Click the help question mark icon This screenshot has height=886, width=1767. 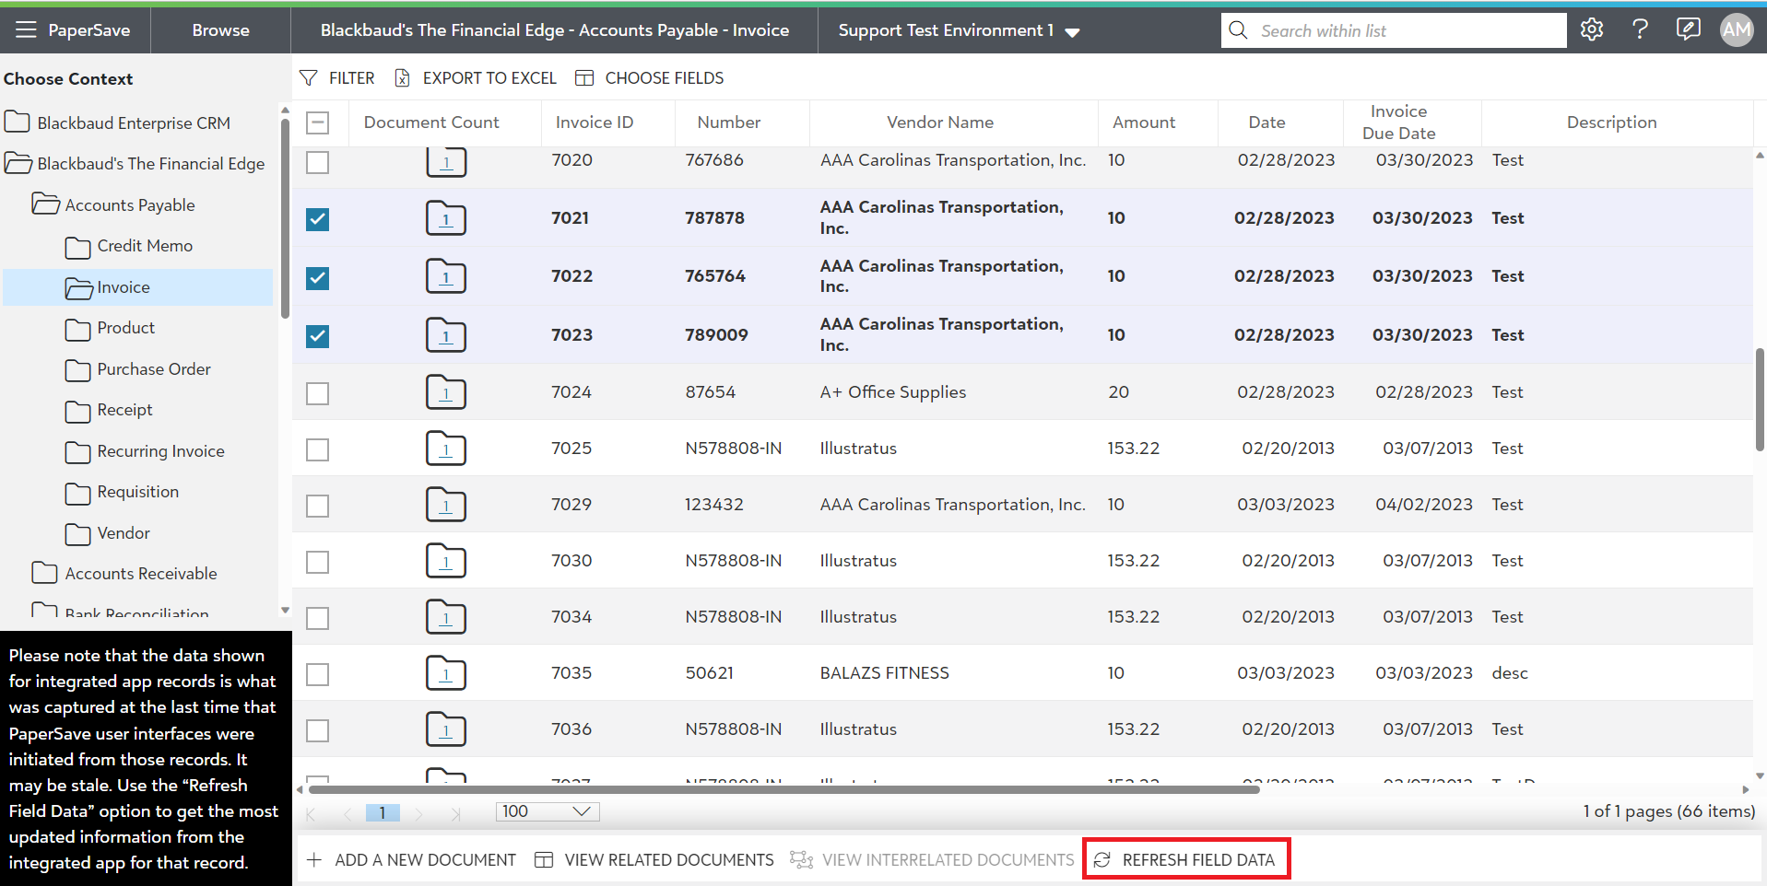click(1640, 30)
